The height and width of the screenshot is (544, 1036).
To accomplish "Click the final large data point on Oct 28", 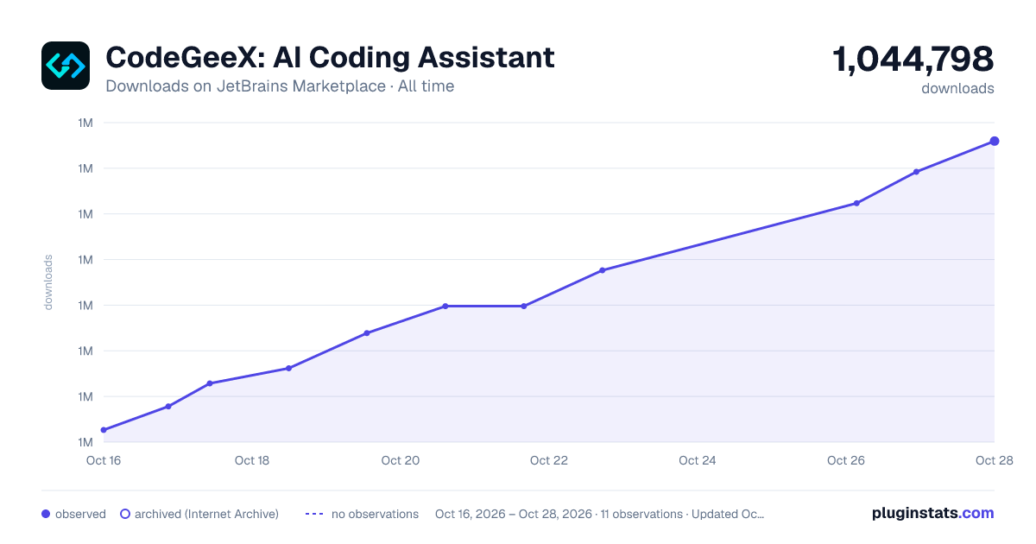I will pyautogui.click(x=995, y=141).
